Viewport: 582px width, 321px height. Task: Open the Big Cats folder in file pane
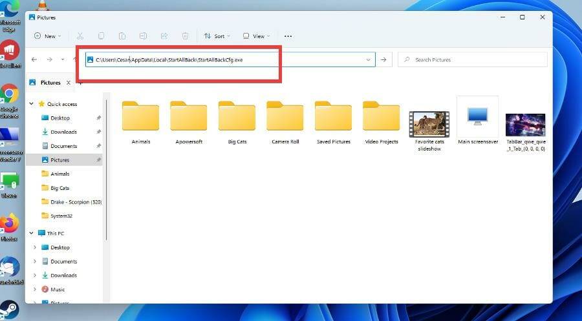[x=237, y=122]
